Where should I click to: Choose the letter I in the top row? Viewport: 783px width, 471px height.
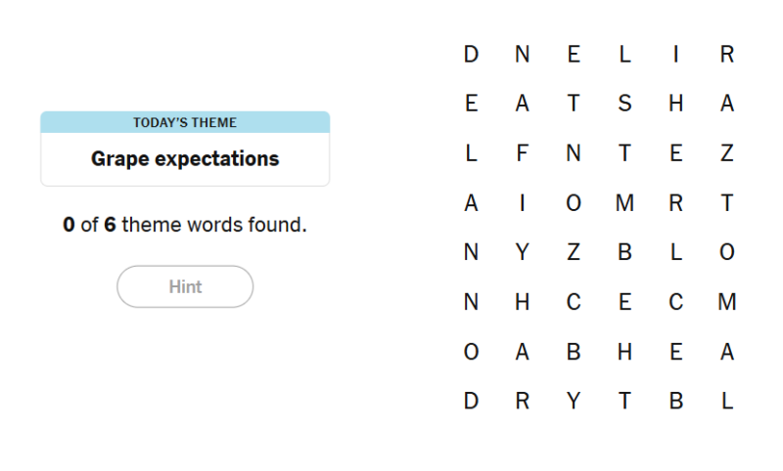pos(675,55)
